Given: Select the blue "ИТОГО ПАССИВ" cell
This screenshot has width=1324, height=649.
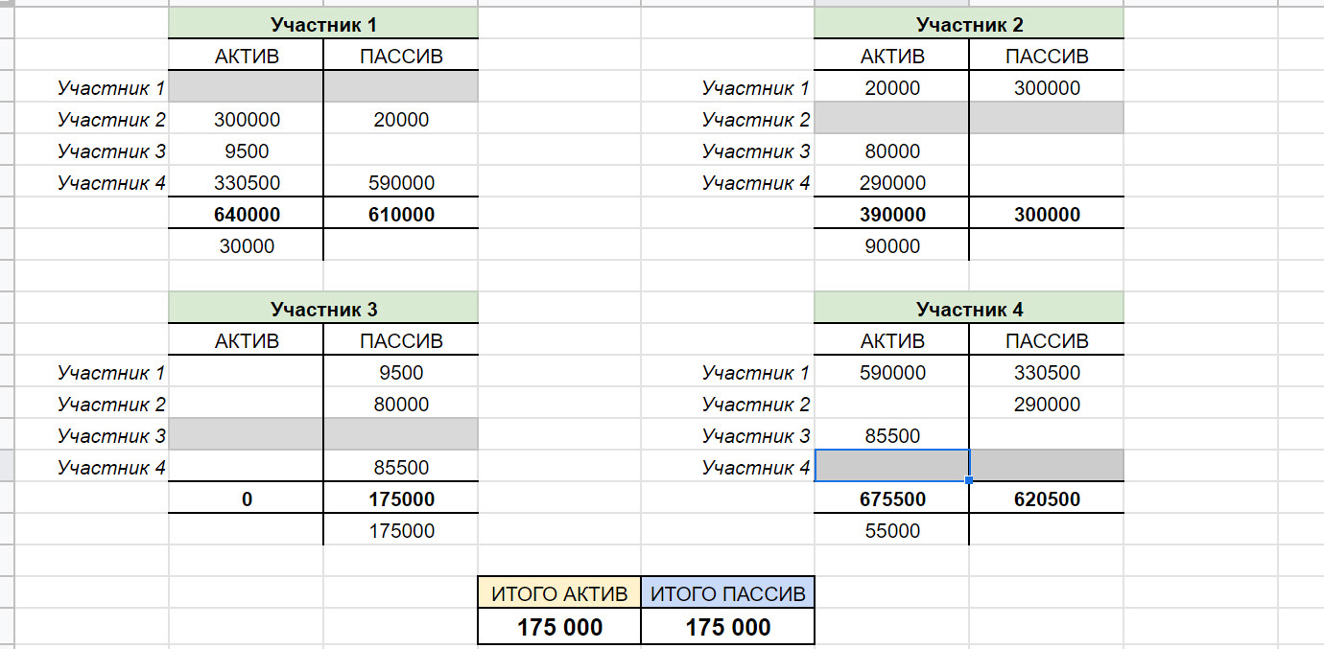Looking at the screenshot, I should click(727, 593).
